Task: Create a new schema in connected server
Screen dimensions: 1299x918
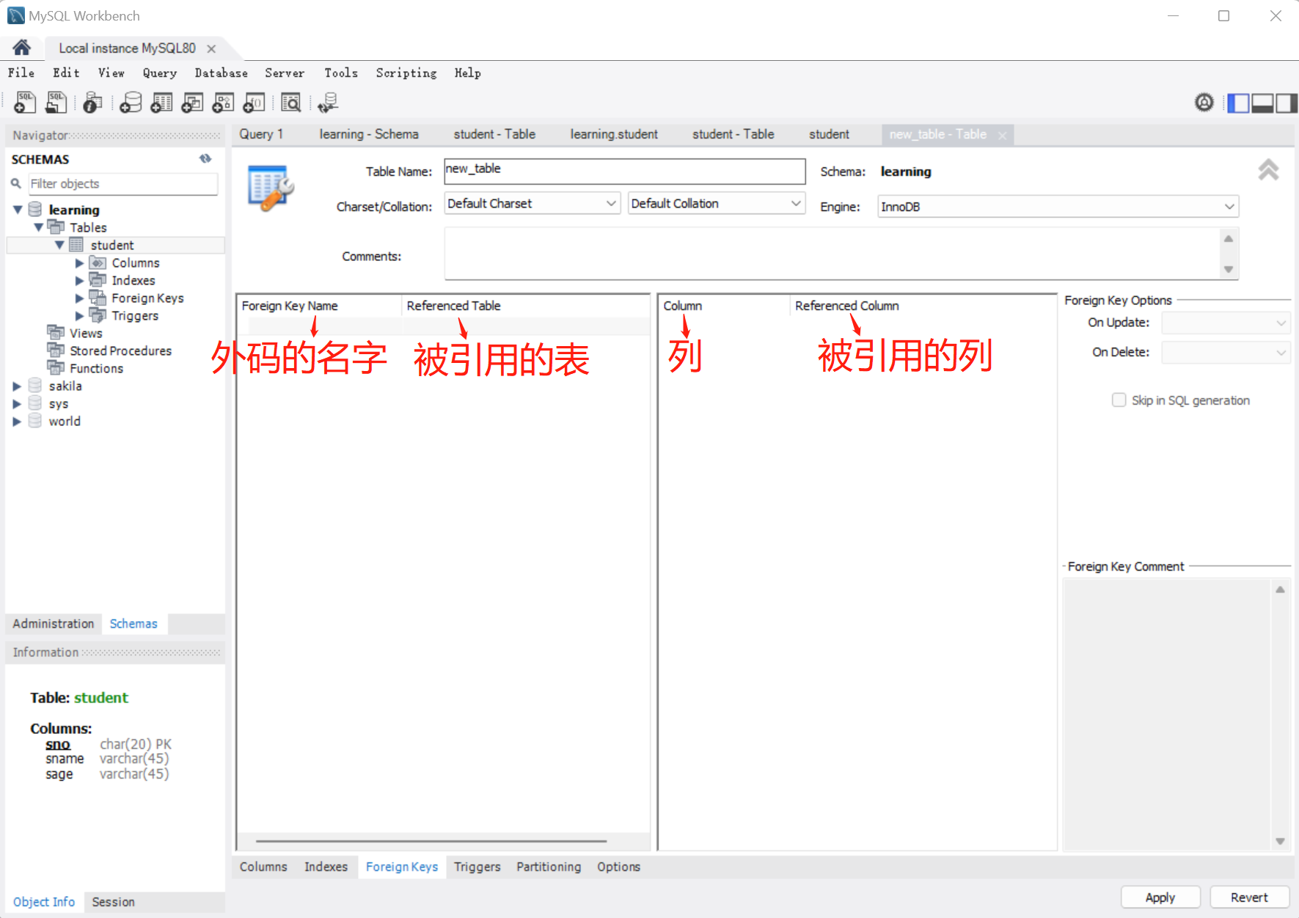Action: (130, 102)
